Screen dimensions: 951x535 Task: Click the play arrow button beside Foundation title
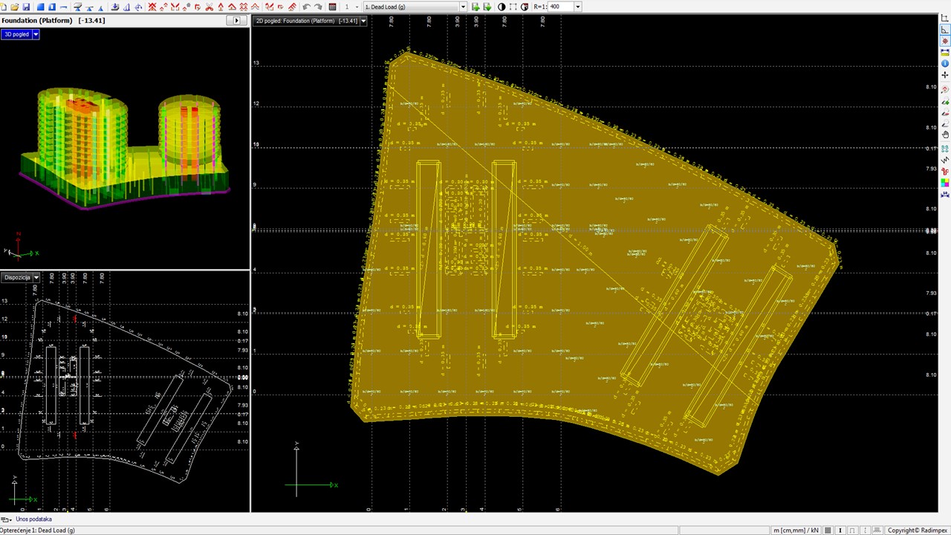tap(237, 21)
